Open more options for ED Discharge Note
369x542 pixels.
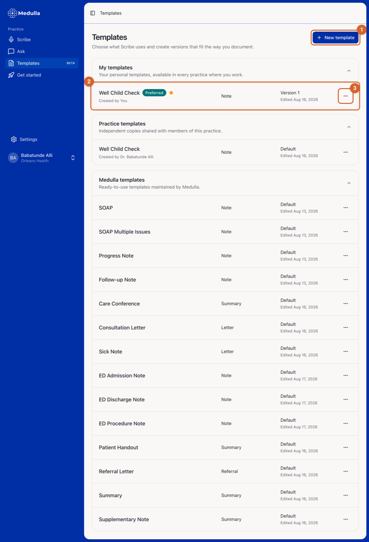pyautogui.click(x=345, y=400)
